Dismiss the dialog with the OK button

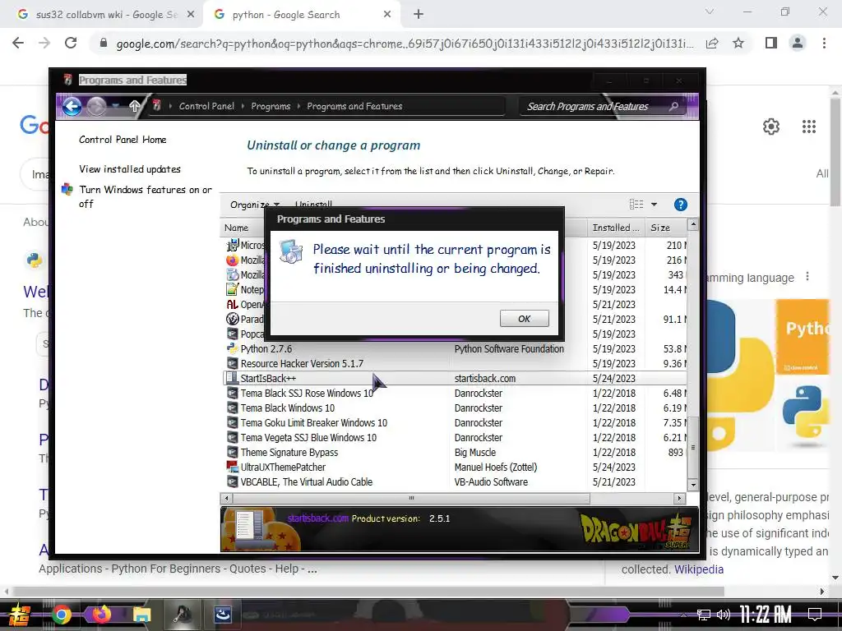pos(524,318)
